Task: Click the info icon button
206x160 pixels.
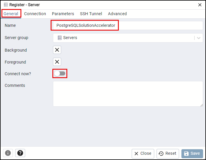Action: [x=8, y=153]
